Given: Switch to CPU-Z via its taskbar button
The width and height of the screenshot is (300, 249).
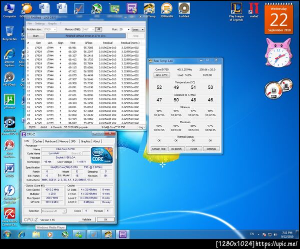Looking at the screenshot, I should click(122, 235).
